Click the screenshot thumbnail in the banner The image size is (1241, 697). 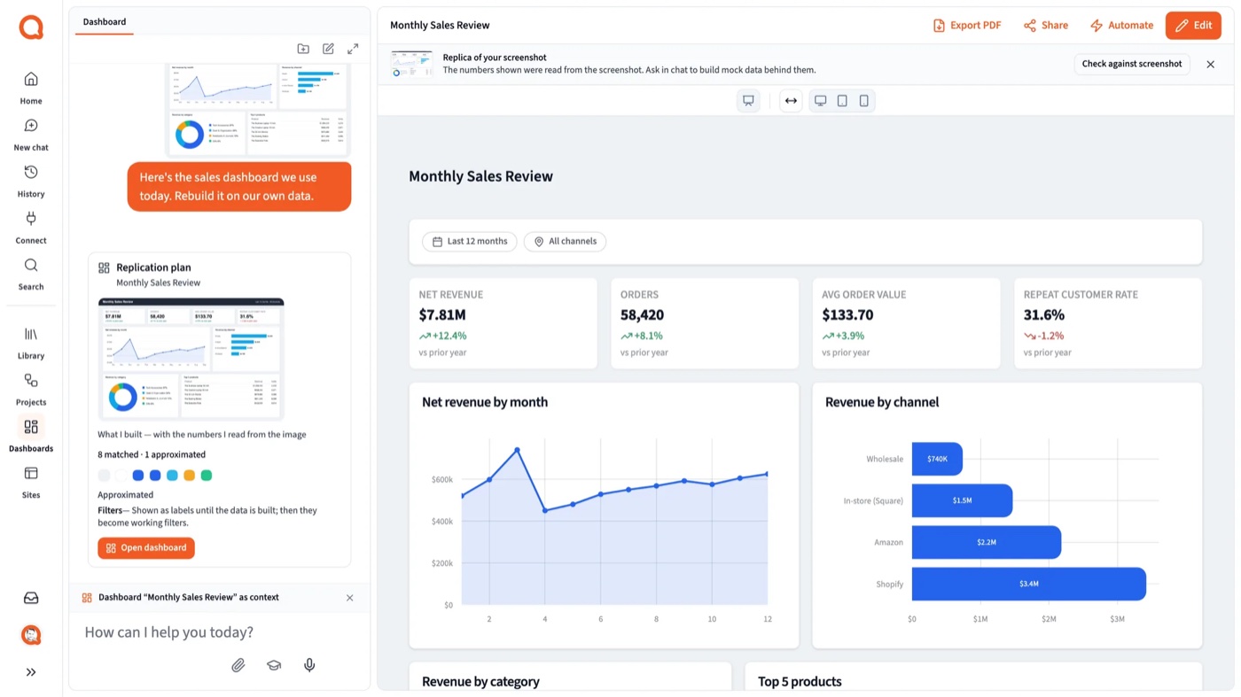click(x=411, y=64)
